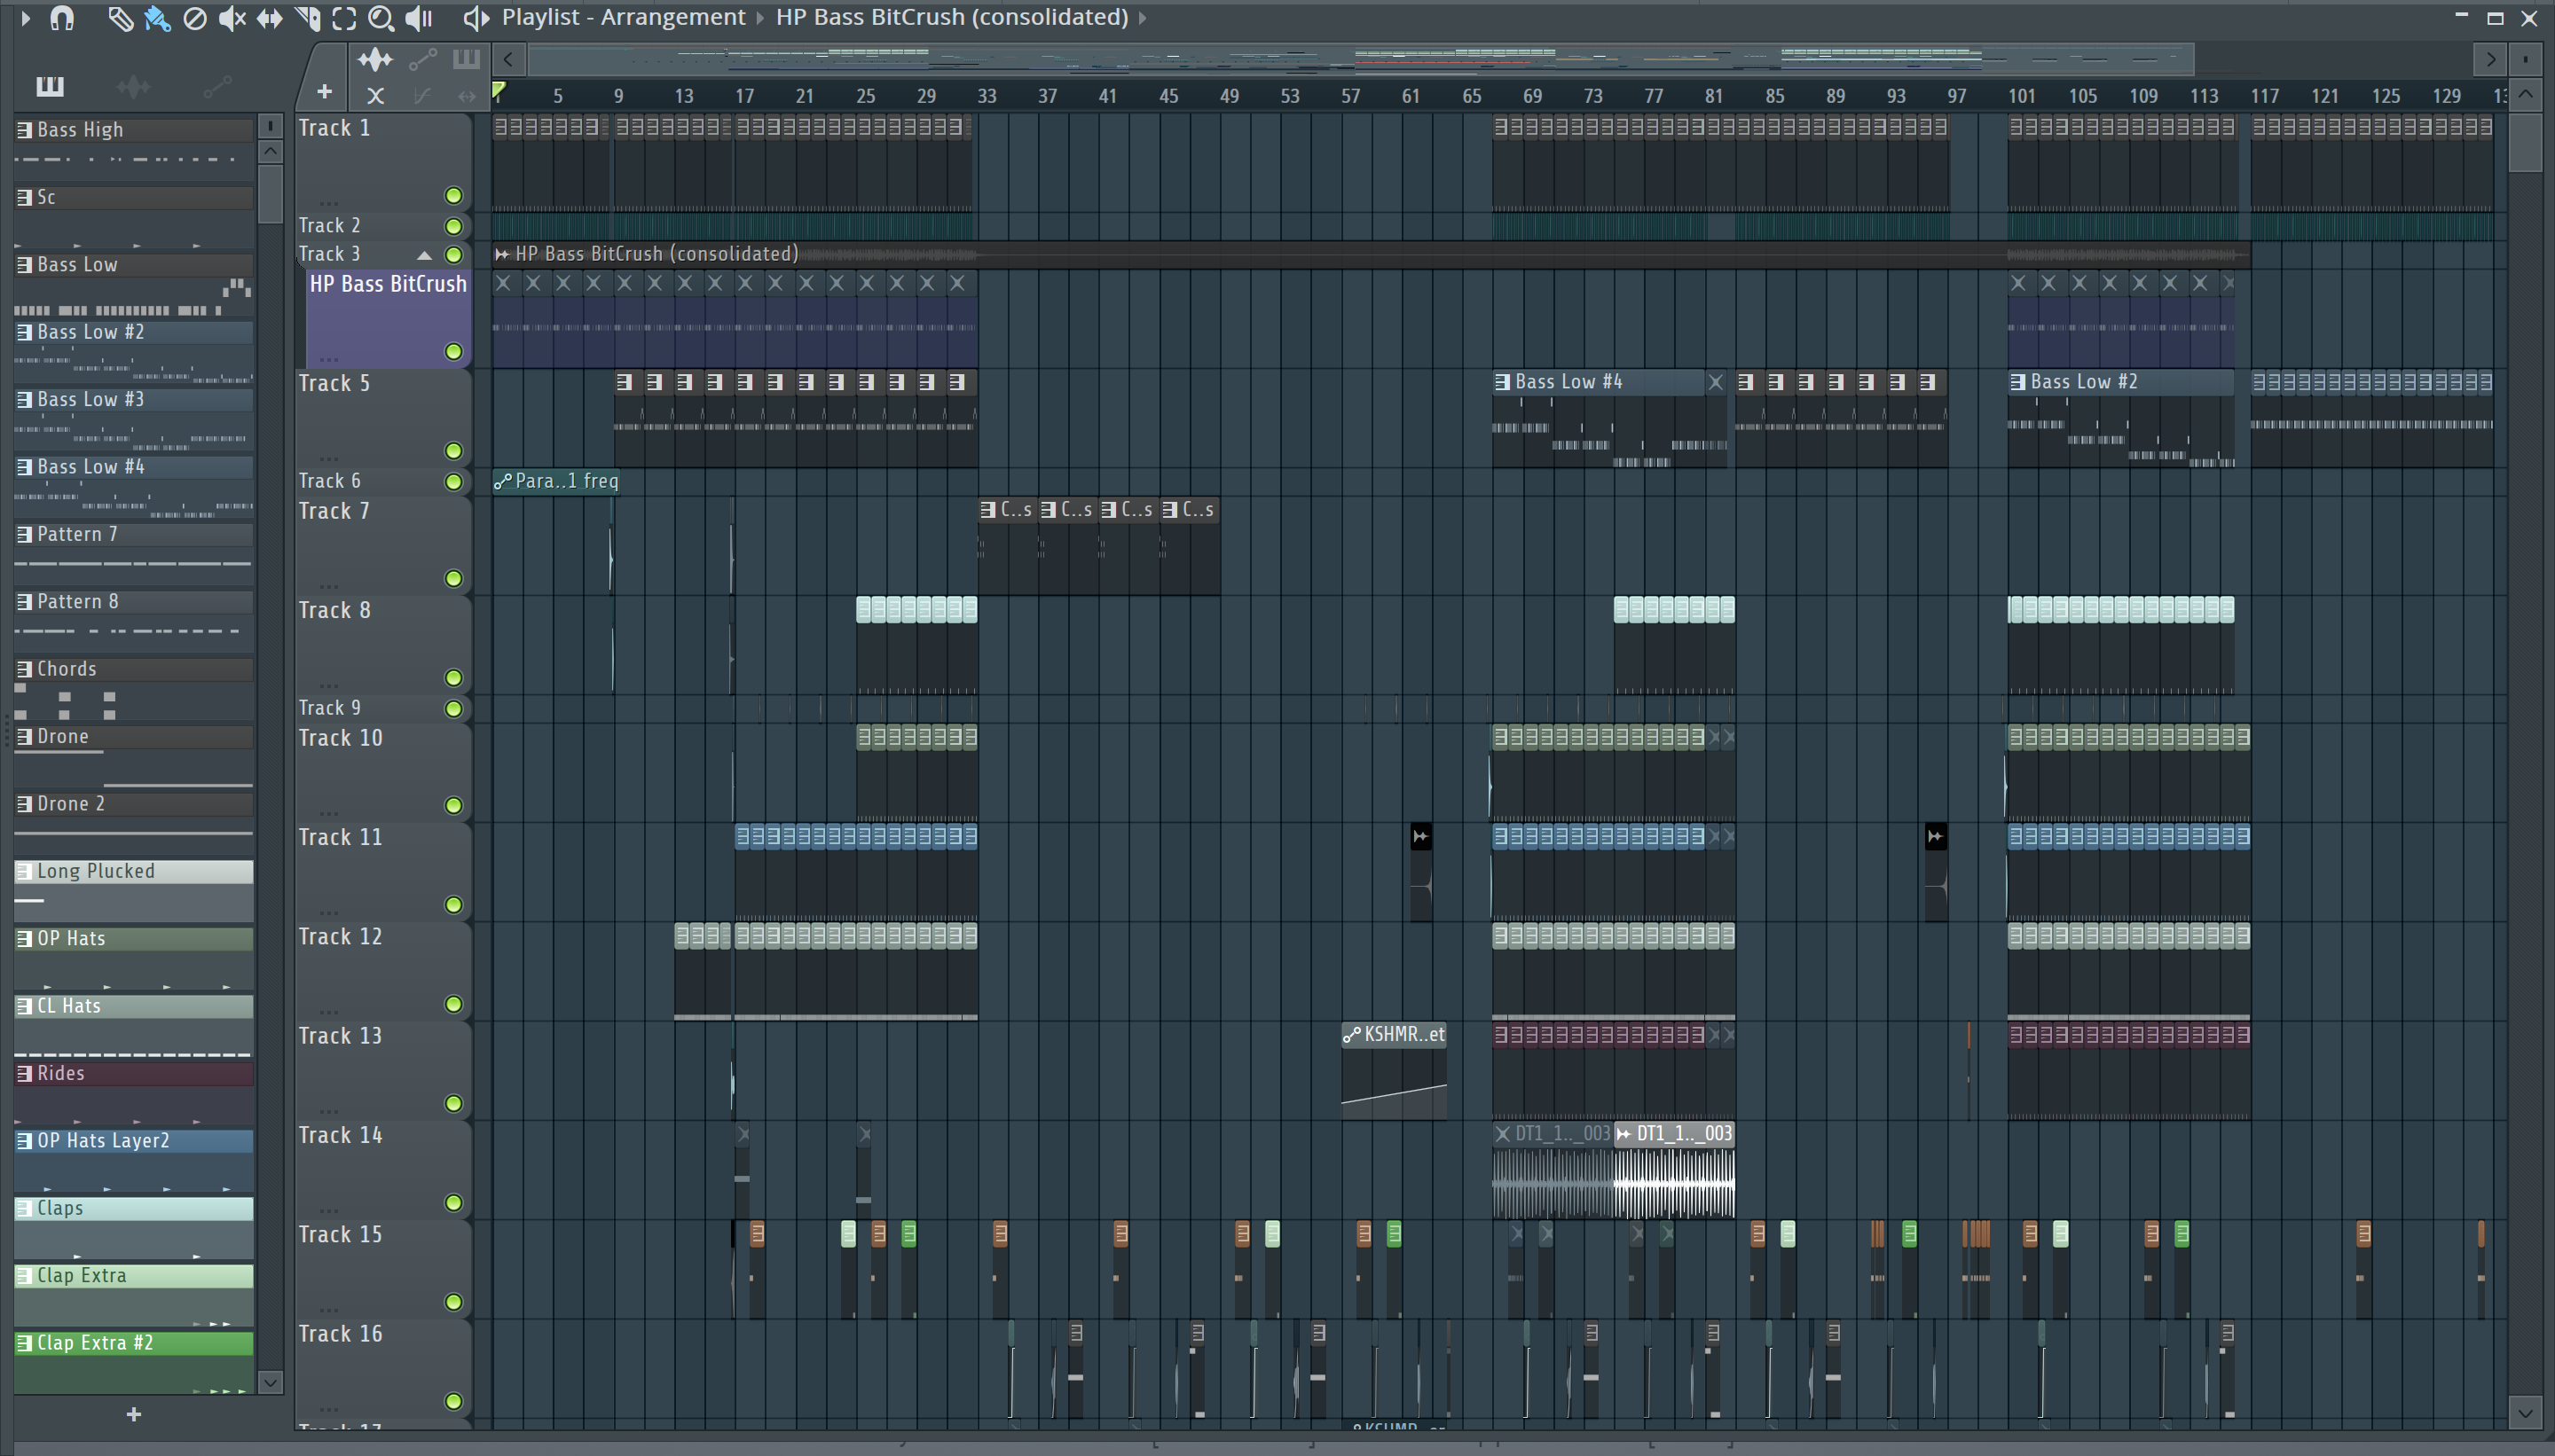This screenshot has width=2555, height=1456.
Task: Open the HP Bass BitCrush (consolidated) clip menu
Action: (502, 254)
